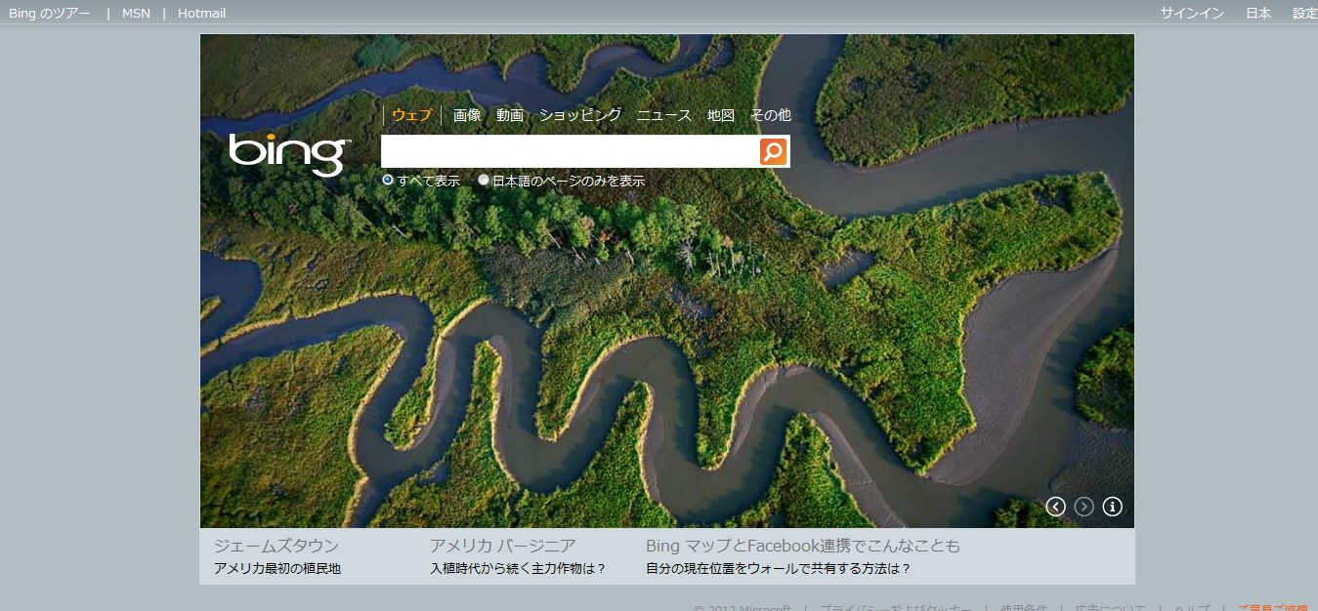Open the 画像 search tab
The width and height of the screenshot is (1318, 611).
467,115
